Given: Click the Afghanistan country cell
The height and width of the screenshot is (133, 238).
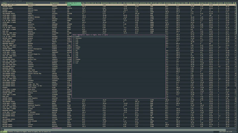Looking at the screenshot, I should (32, 5).
